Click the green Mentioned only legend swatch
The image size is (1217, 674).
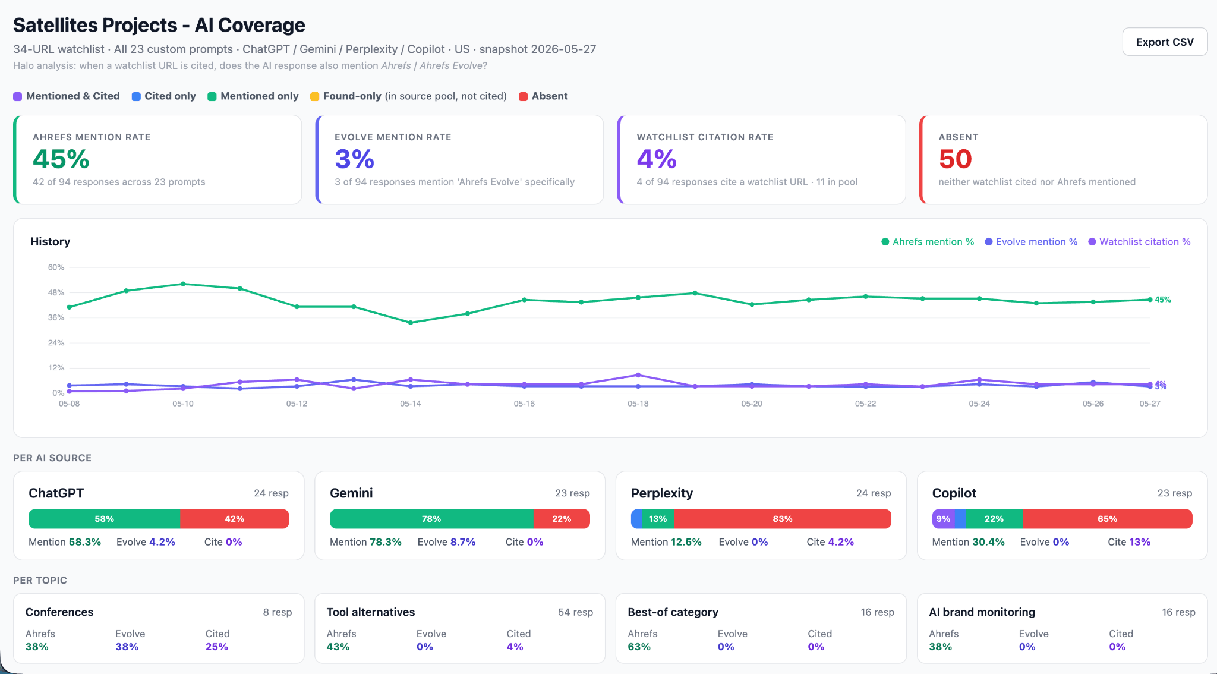click(x=212, y=96)
